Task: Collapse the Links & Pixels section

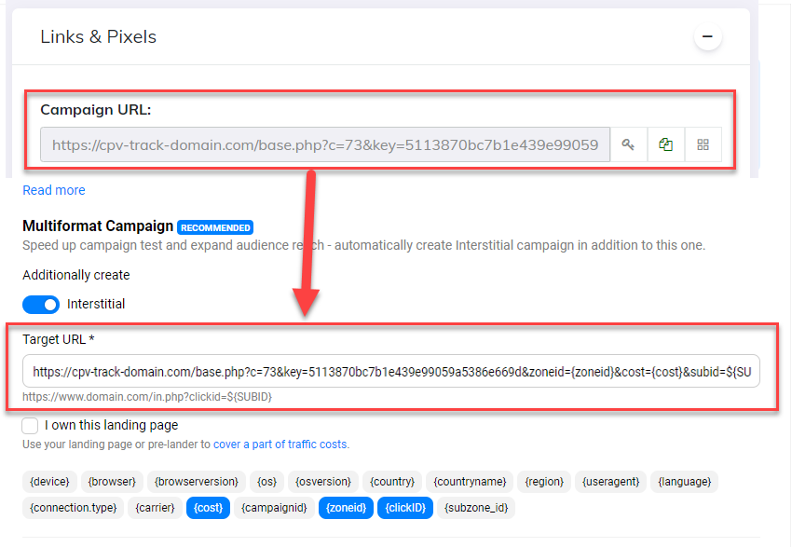Action: pyautogui.click(x=707, y=35)
